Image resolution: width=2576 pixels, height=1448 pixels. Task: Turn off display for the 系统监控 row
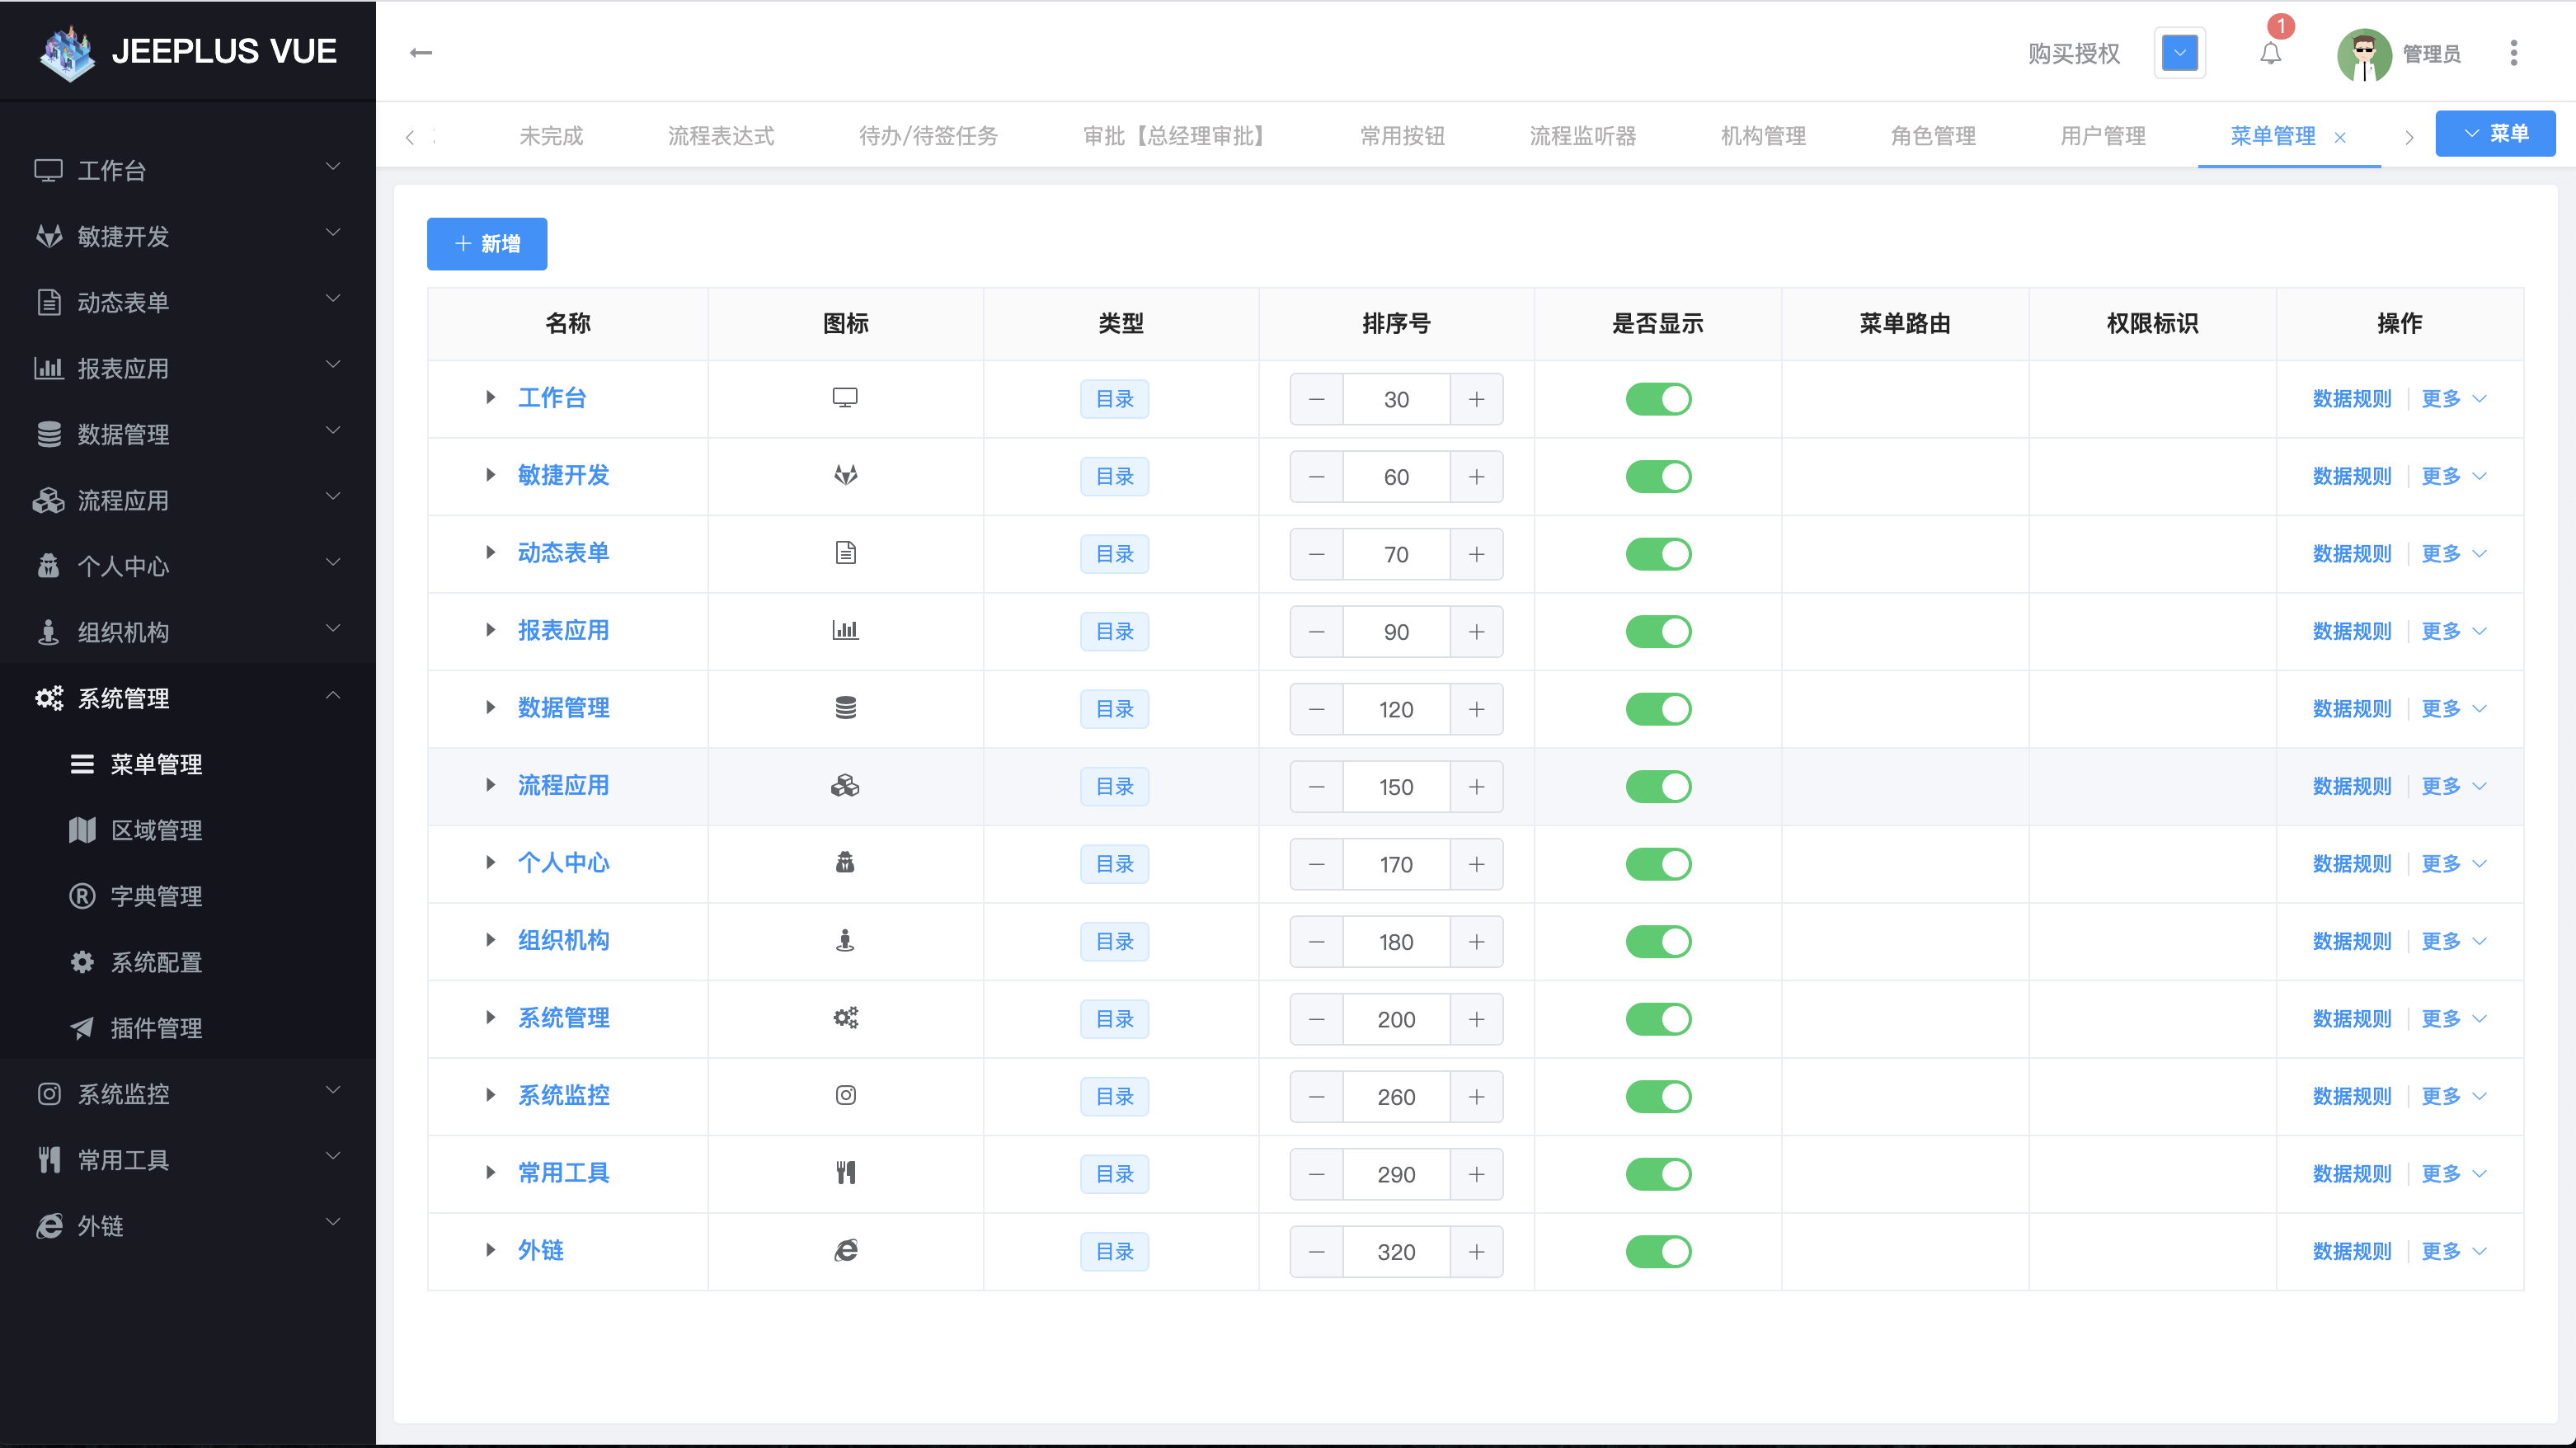pos(1658,1096)
